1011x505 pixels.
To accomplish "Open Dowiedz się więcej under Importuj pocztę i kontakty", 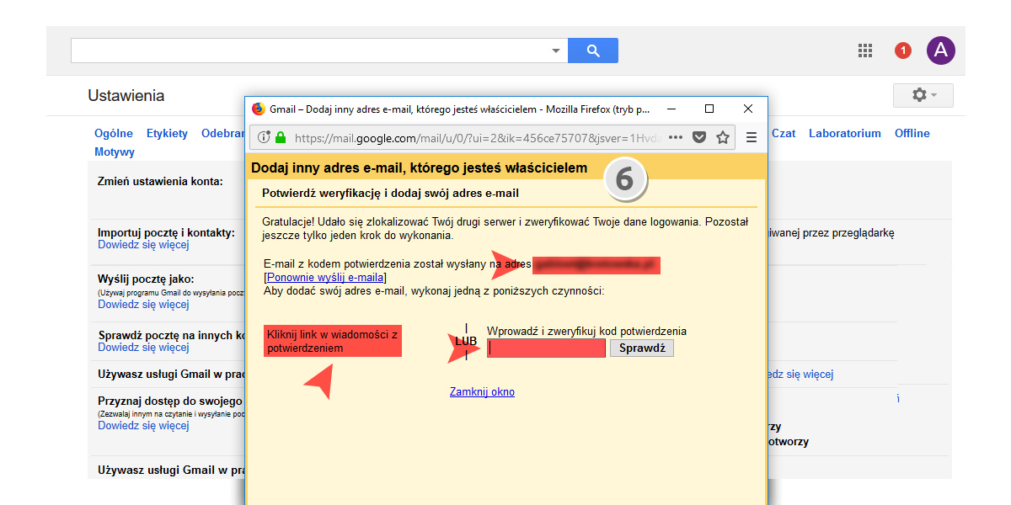I will pos(143,245).
